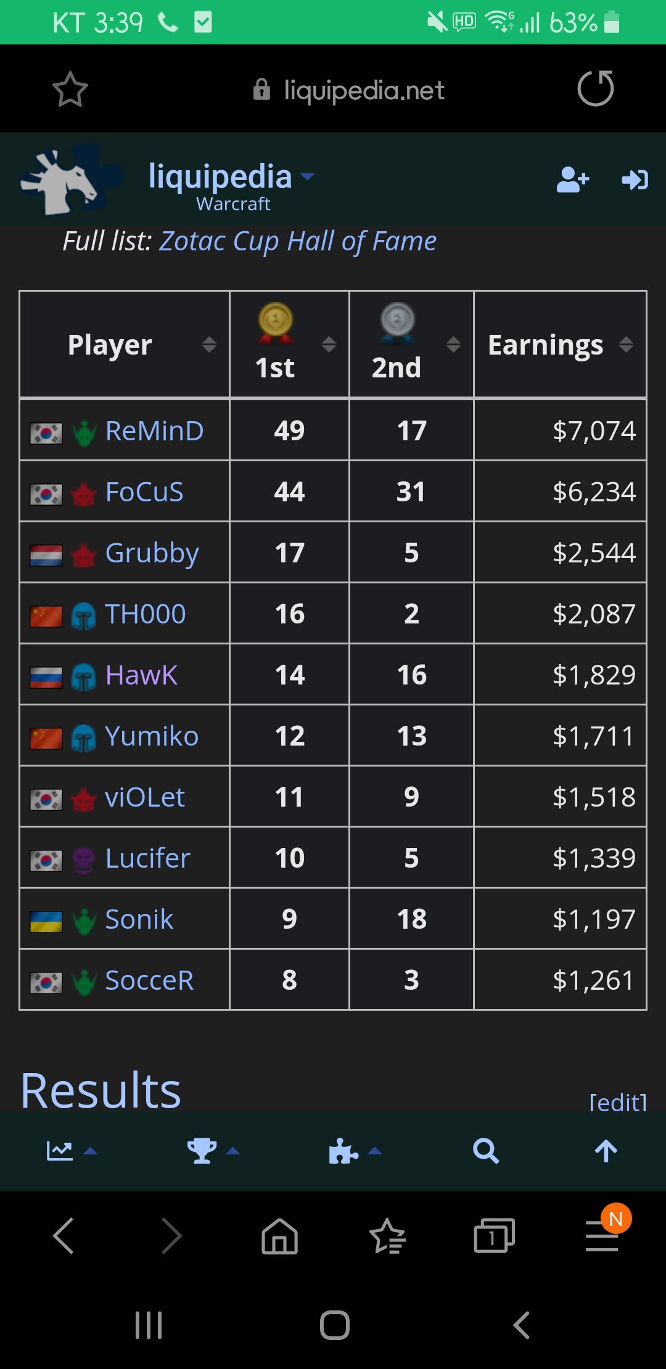Open ReMinD player page
Viewport: 666px width, 1369px height.
pyautogui.click(x=154, y=430)
